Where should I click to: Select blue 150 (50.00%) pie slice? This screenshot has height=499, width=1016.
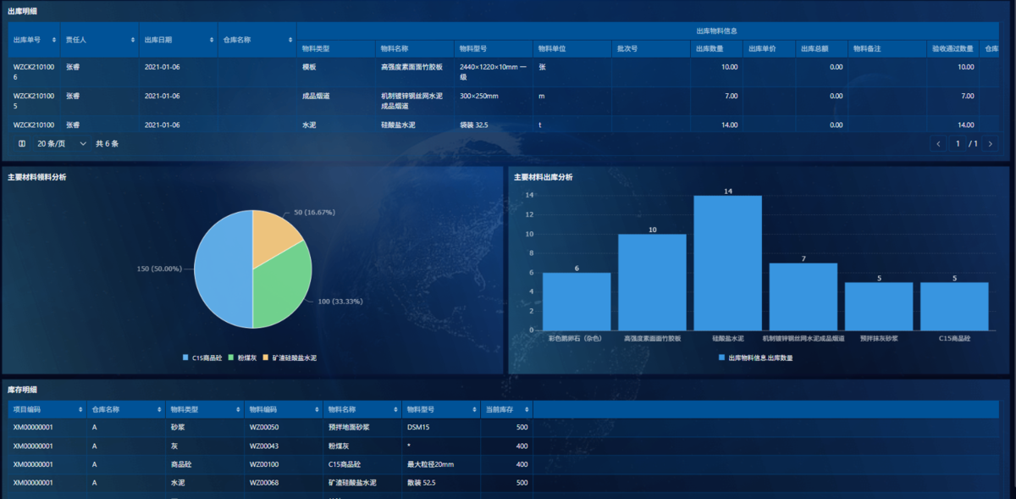pyautogui.click(x=222, y=269)
